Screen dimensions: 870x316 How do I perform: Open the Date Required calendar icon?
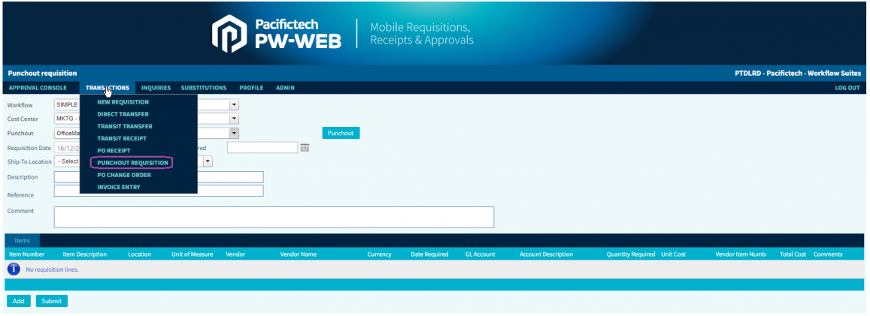pos(304,148)
